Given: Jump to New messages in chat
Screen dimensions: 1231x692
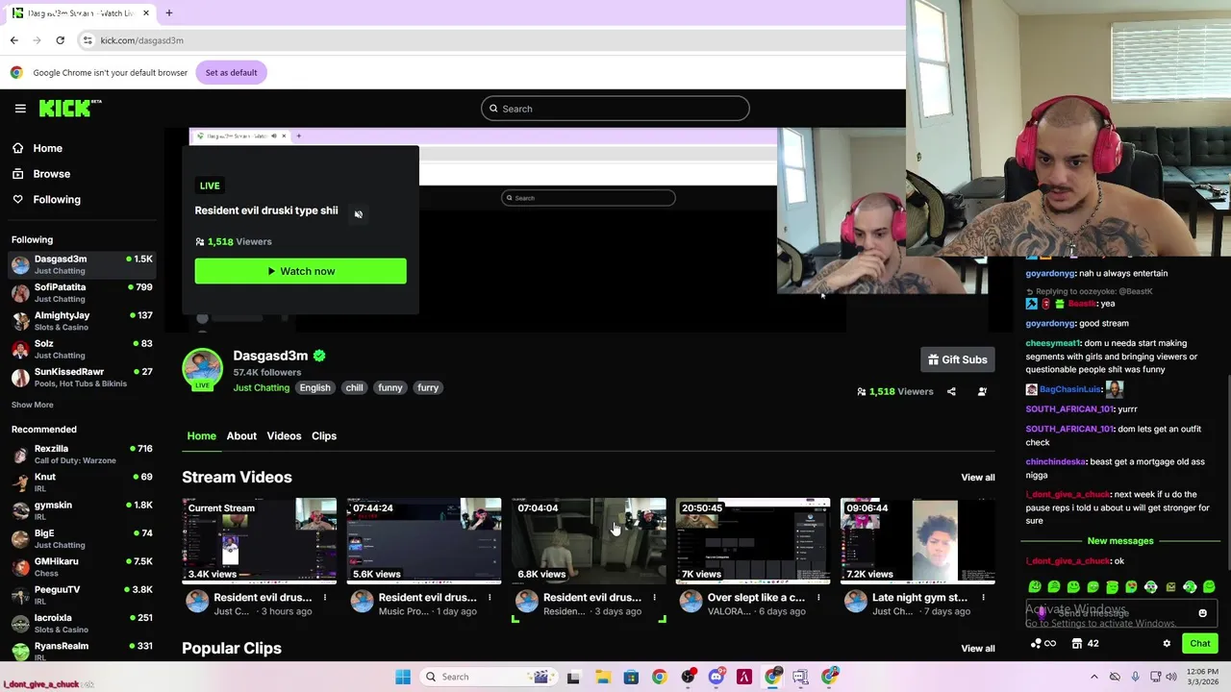Looking at the screenshot, I should (x=1119, y=541).
